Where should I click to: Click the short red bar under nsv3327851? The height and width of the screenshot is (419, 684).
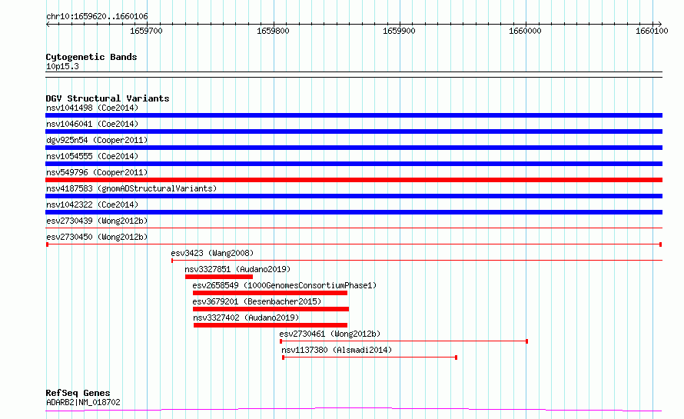click(x=219, y=277)
